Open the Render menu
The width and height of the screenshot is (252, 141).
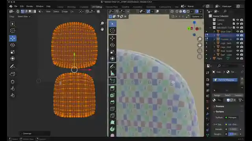tap(30, 6)
